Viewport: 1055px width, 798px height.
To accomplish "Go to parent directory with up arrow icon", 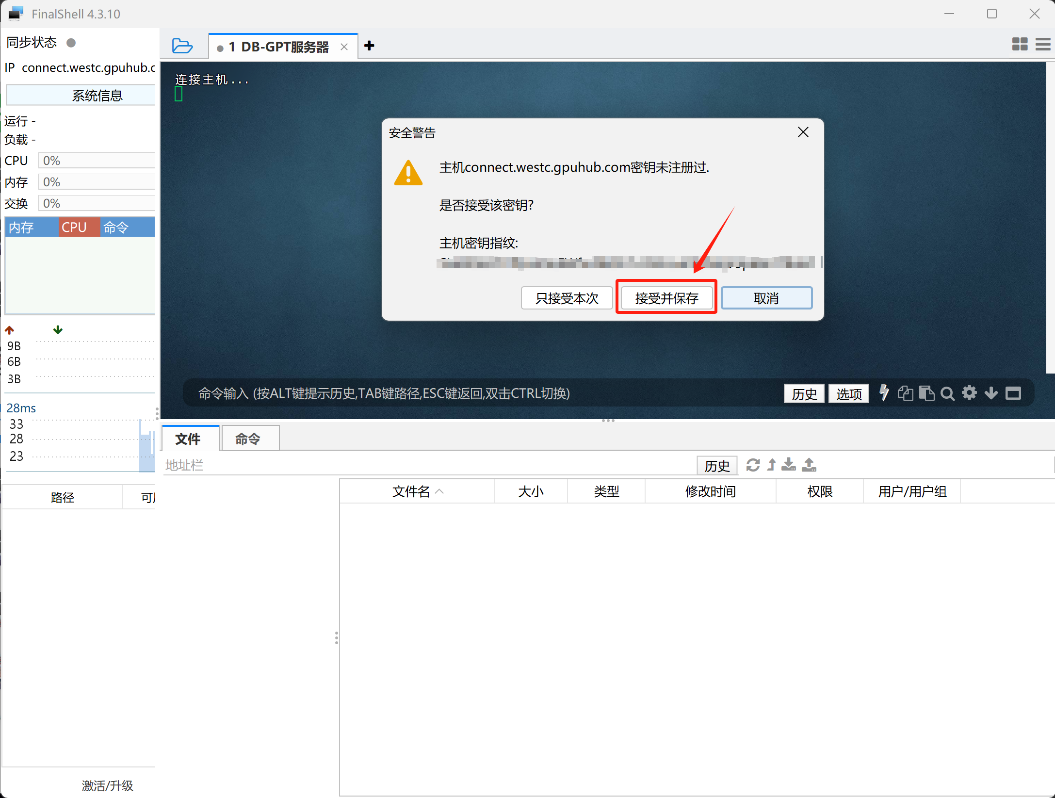I will point(771,465).
